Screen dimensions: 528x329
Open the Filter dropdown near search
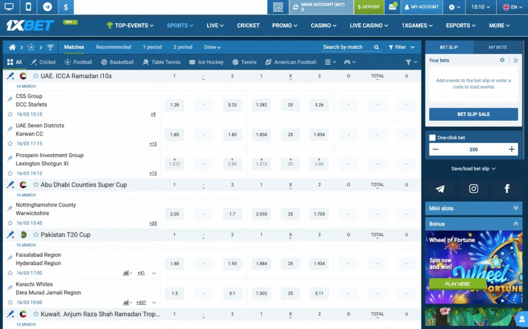tap(402, 47)
